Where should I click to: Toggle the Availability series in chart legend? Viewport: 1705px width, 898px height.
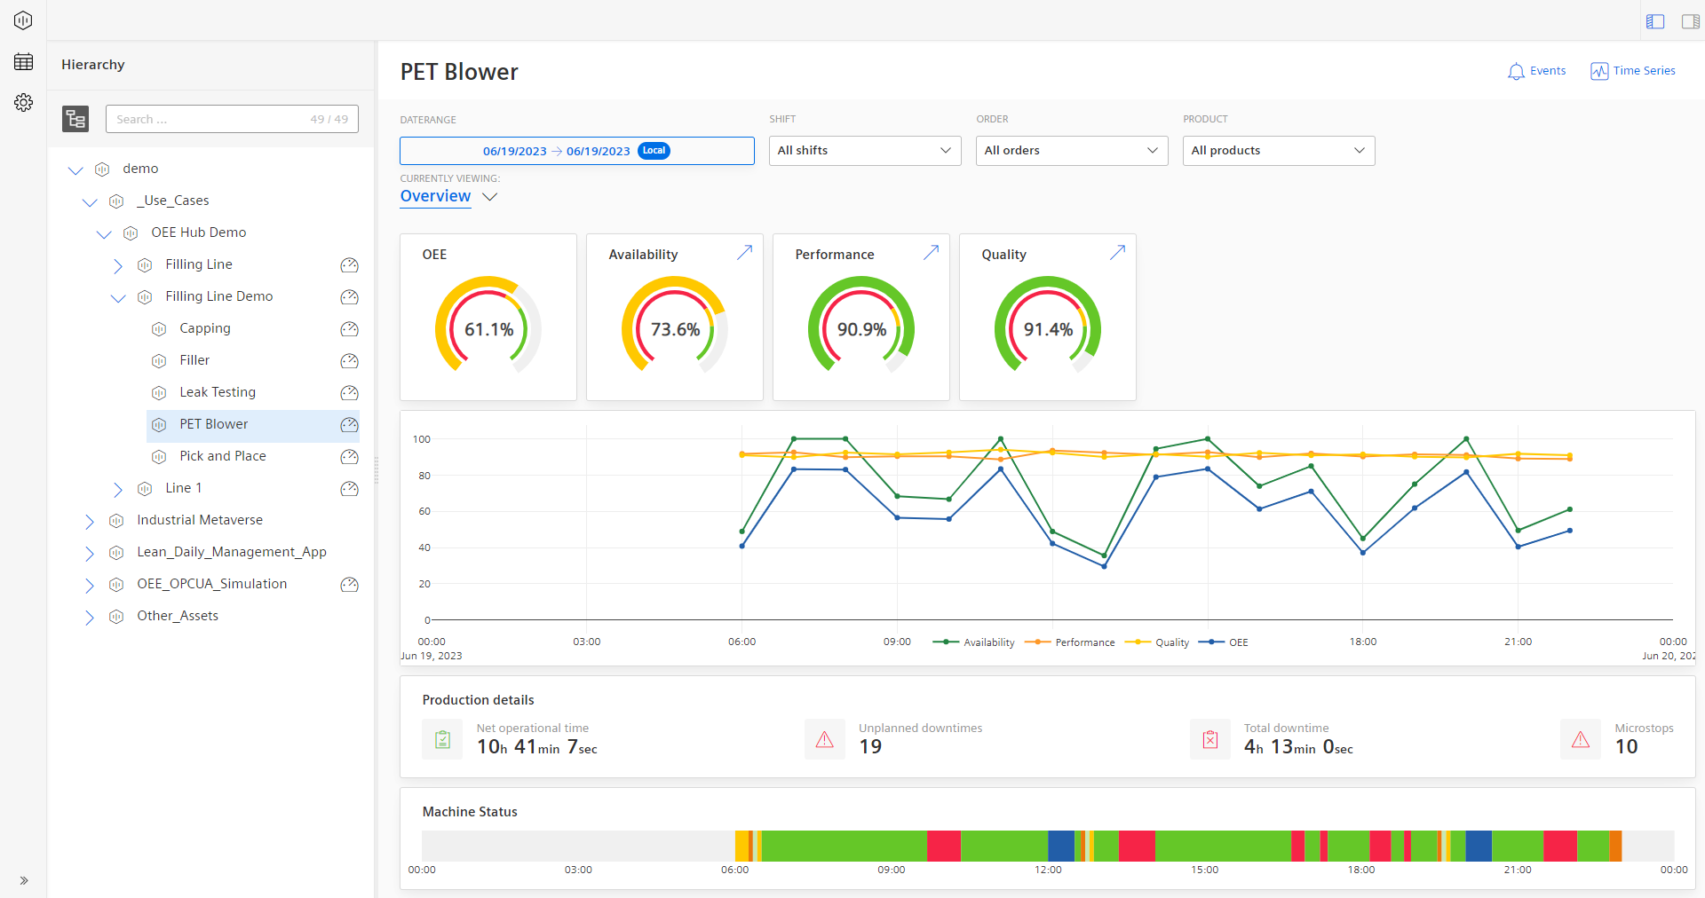974,642
